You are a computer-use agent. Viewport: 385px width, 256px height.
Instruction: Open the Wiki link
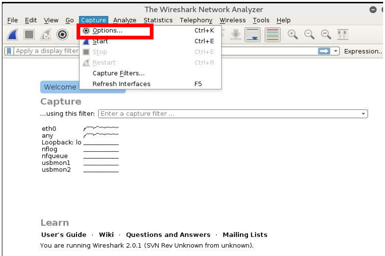pos(106,234)
